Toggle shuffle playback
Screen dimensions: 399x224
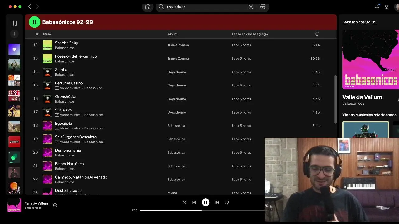185,203
